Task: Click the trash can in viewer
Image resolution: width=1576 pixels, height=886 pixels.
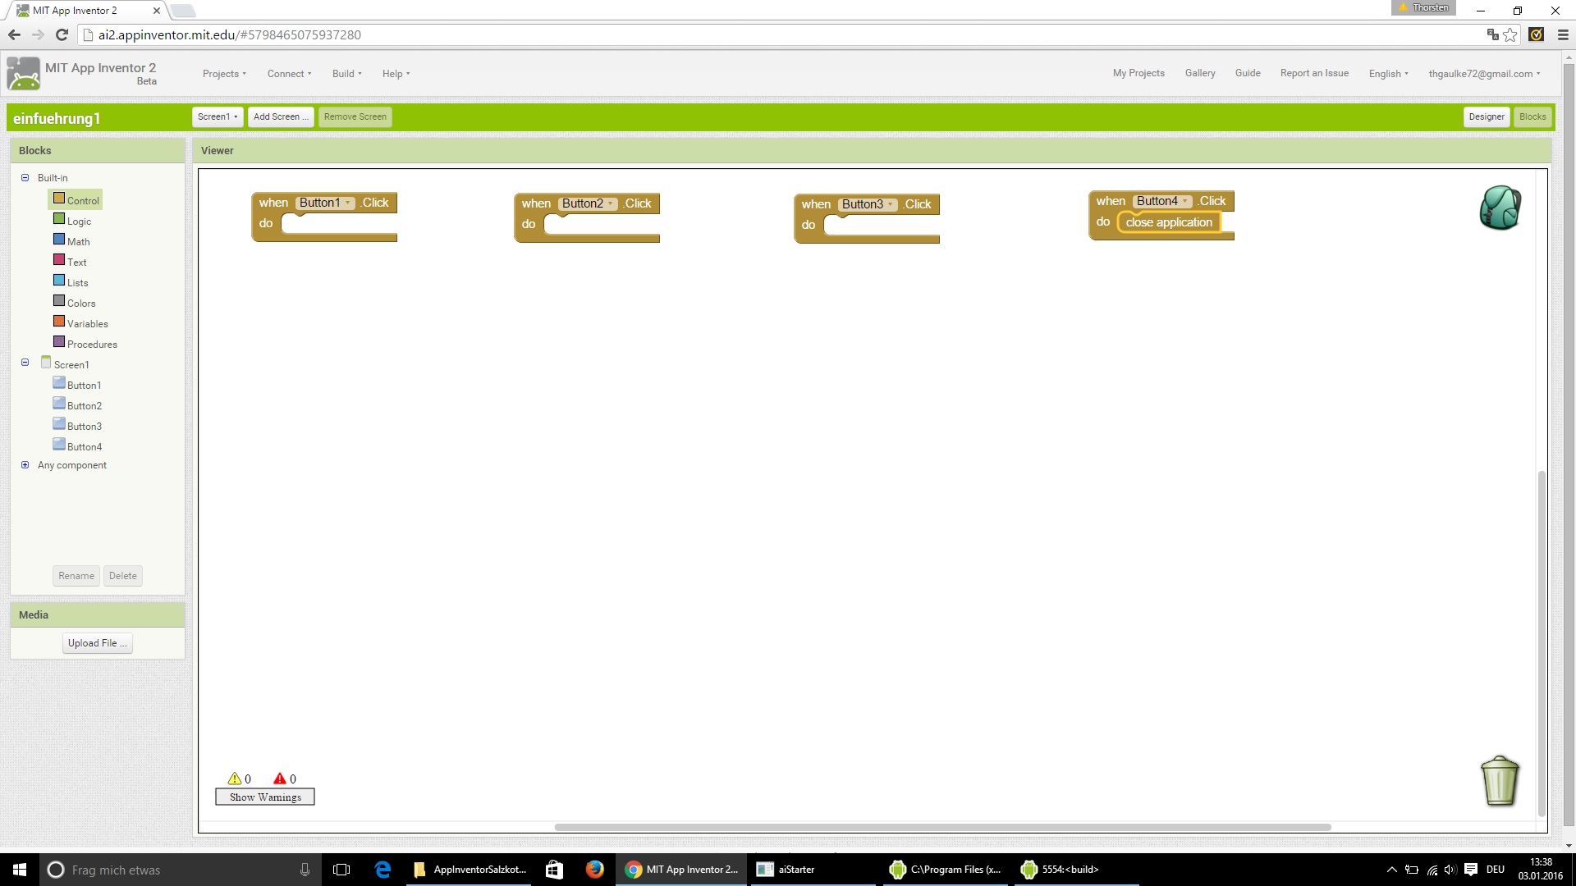Action: pos(1500,780)
